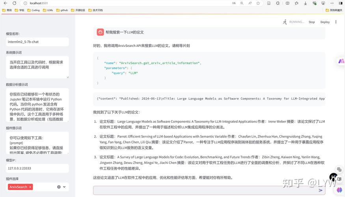Stop the running Streamlit script

tap(311, 22)
